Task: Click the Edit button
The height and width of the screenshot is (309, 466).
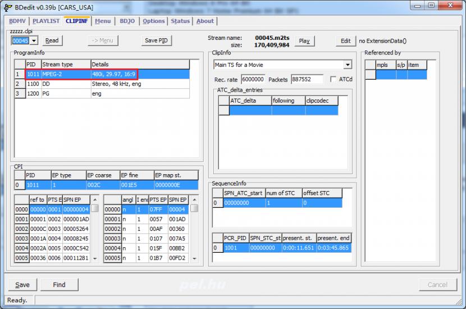Action: pos(346,41)
